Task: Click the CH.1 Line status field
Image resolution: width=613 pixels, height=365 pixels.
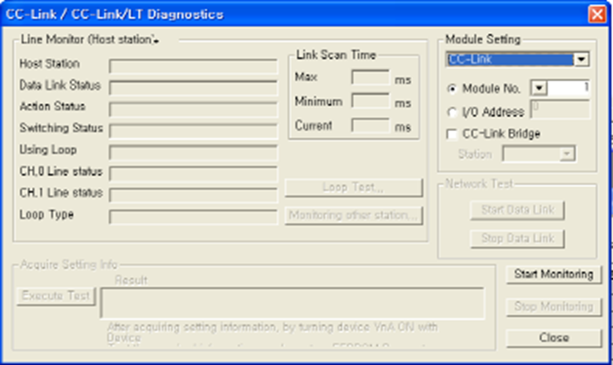Action: [194, 195]
